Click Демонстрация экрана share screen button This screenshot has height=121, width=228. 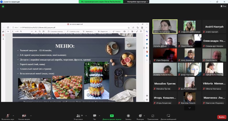[112, 117]
